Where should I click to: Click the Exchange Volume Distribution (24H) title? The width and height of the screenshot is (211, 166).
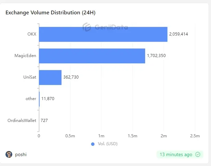coord(51,13)
